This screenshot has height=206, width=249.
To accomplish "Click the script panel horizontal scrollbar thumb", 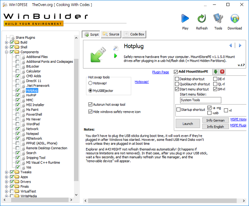I will pyautogui.click(x=162, y=201).
